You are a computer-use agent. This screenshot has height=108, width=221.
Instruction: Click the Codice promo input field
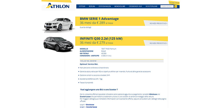point(167,6)
